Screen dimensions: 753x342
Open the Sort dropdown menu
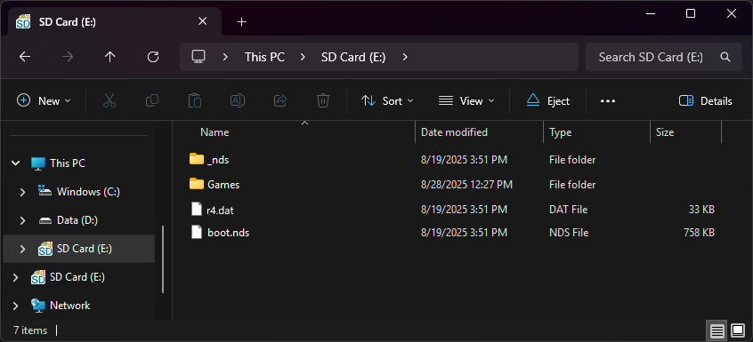[387, 101]
